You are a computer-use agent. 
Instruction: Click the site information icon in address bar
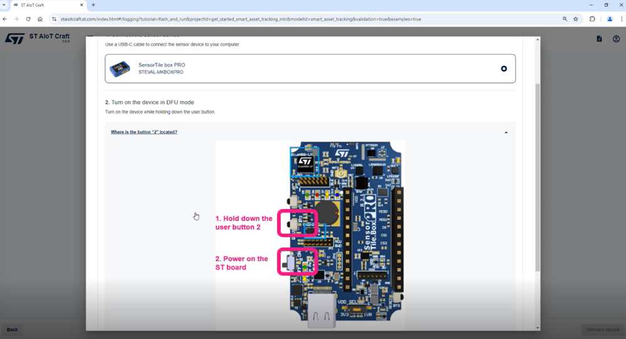coord(55,19)
